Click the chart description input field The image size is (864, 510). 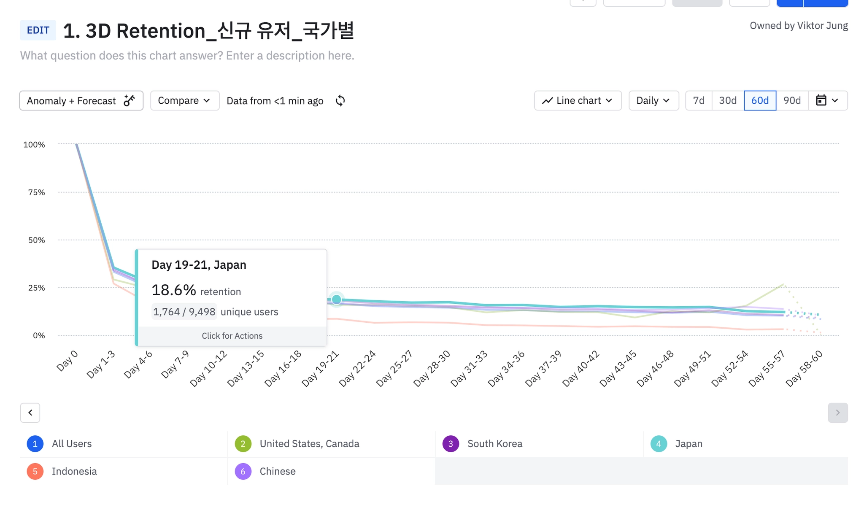(x=187, y=56)
